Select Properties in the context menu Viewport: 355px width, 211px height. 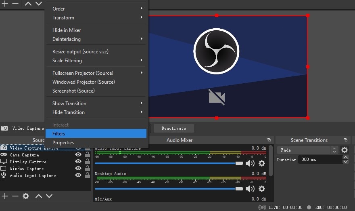coord(96,142)
